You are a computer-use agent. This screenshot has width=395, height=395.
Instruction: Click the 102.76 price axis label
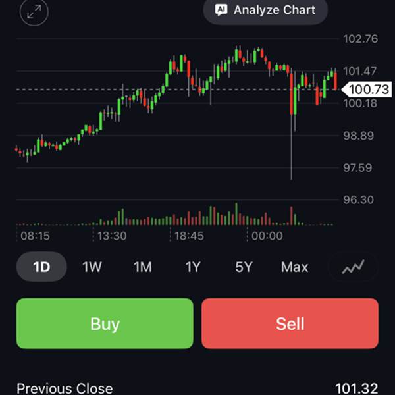click(x=361, y=39)
